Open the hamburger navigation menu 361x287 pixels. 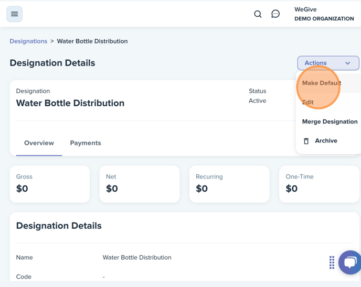click(14, 14)
